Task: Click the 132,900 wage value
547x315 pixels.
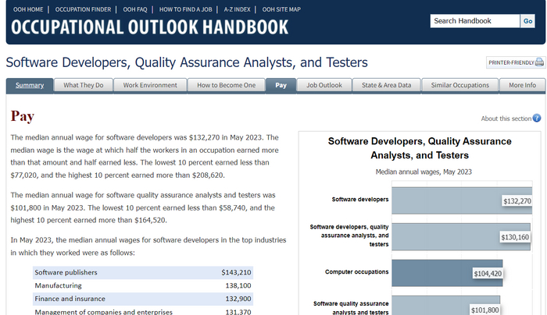Action: click(x=238, y=299)
